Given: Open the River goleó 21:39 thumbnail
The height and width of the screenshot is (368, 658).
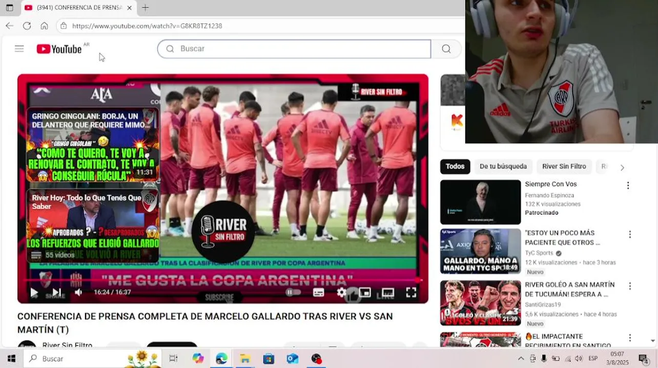Looking at the screenshot, I should pos(480,303).
